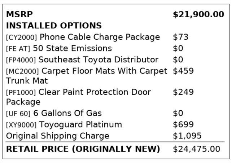Click the $699 Toyoguard price
231x163 pixels.
pyautogui.click(x=183, y=125)
